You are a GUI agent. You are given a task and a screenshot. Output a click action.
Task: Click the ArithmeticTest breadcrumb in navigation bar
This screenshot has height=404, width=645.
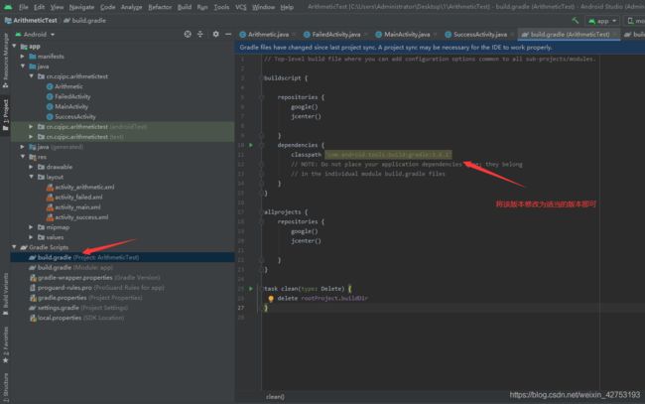point(31,21)
